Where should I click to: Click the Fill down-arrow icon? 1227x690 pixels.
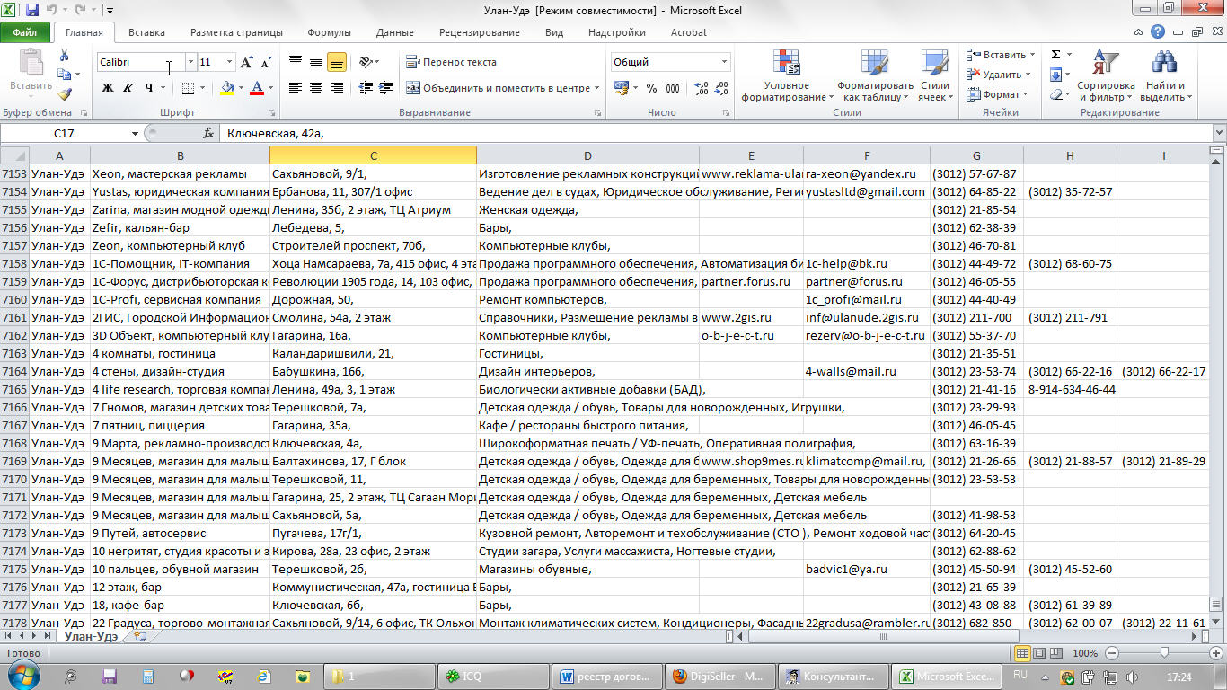tap(1055, 75)
